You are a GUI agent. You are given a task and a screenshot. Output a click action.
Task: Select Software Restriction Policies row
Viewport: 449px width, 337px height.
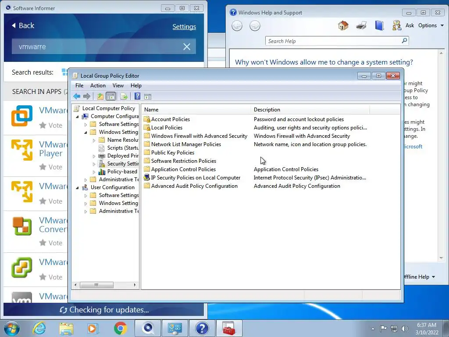click(255, 161)
